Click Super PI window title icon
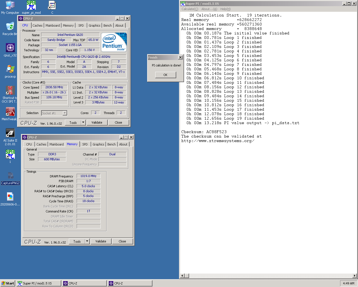Image resolution: width=358 pixels, height=287 pixels. [183, 4]
